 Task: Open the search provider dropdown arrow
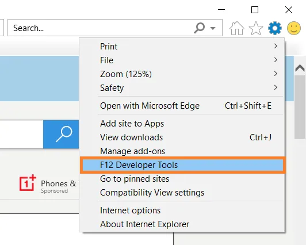point(213,28)
